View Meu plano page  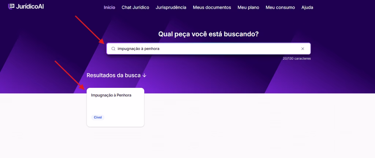[x=248, y=7]
